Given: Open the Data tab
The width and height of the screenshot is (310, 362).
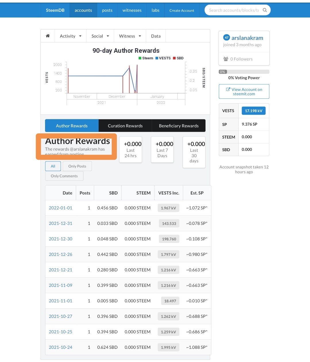Looking at the screenshot, I should (156, 36).
